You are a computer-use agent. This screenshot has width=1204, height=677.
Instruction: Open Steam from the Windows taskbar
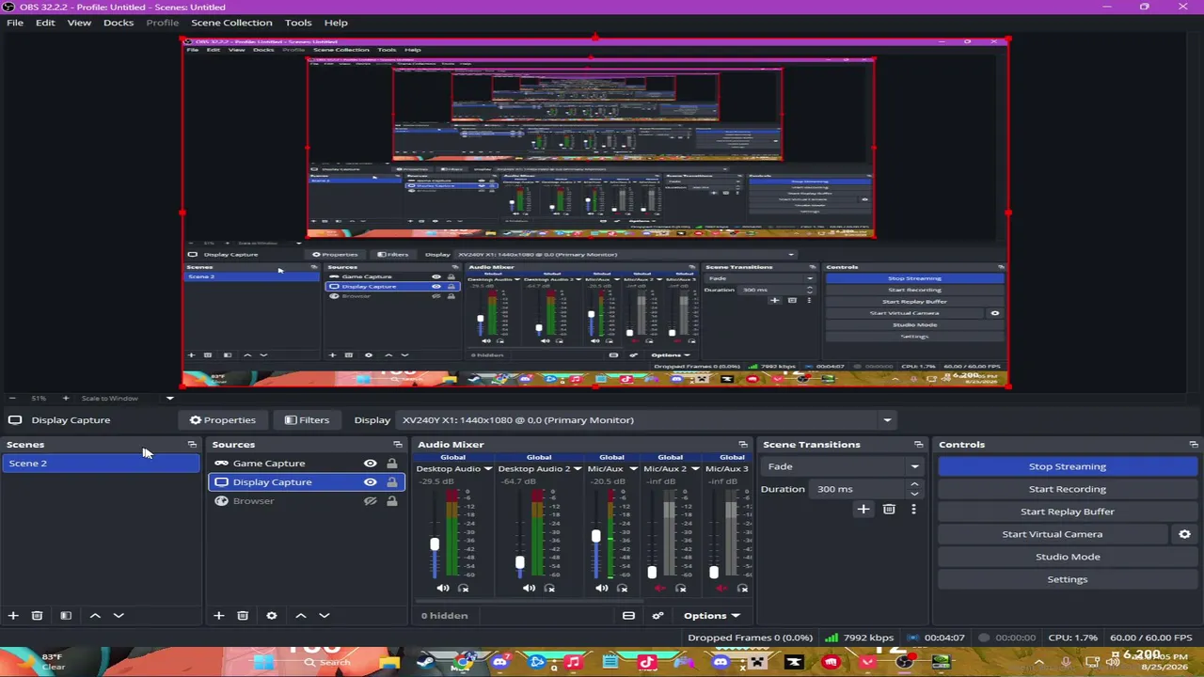[x=425, y=663]
